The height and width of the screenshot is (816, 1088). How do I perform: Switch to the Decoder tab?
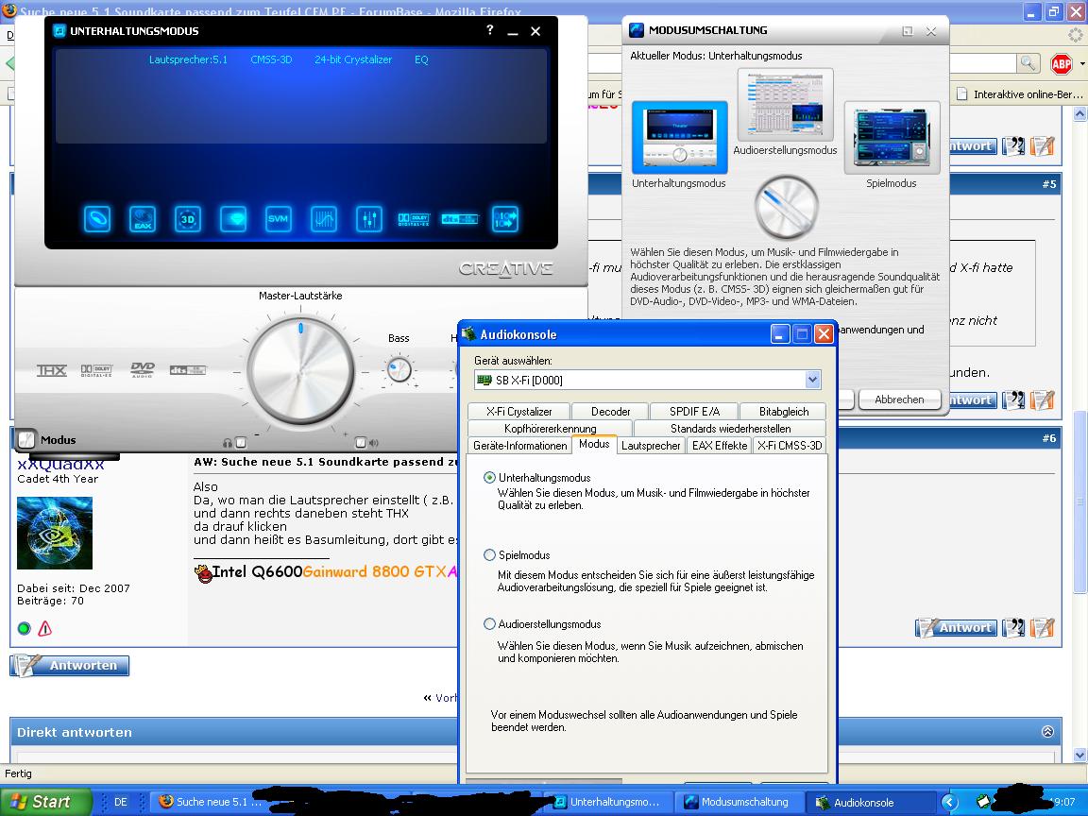[x=611, y=411]
